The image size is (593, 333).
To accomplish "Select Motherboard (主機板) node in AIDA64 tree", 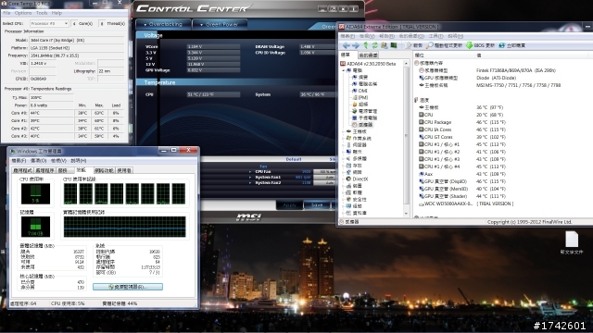I will (x=356, y=131).
